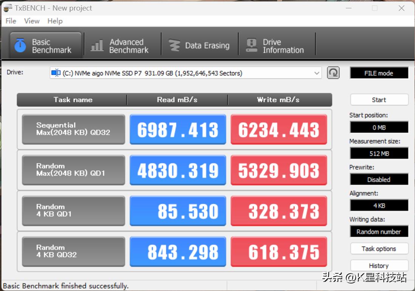Click the Data Erasing lightning icon
415x291 pixels.
(x=175, y=45)
